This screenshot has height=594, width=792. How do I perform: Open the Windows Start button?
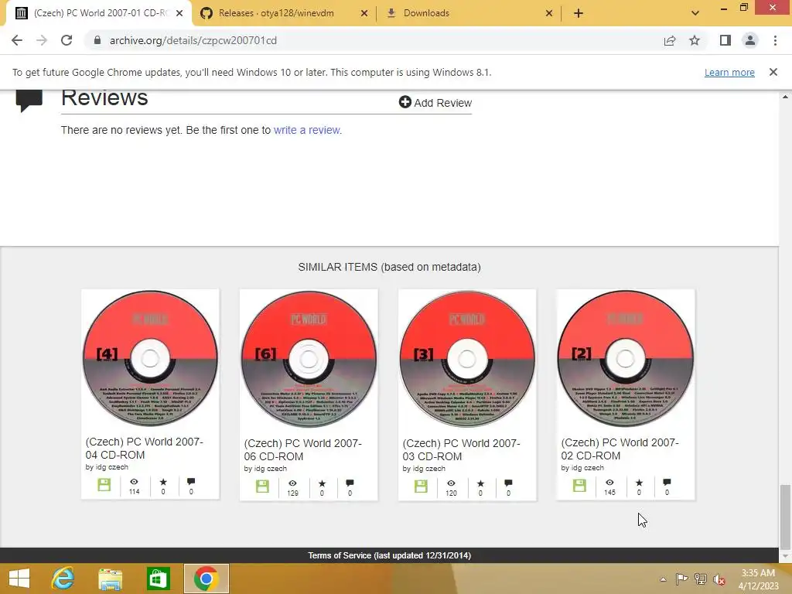19,579
